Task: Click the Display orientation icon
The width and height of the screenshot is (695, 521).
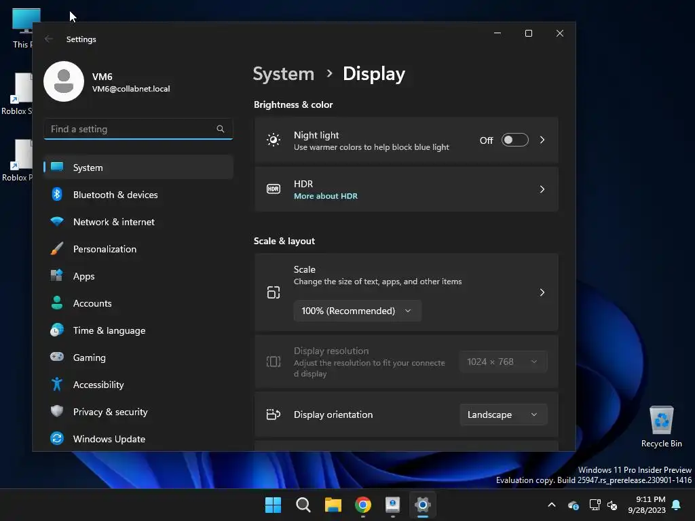Action: [x=274, y=414]
